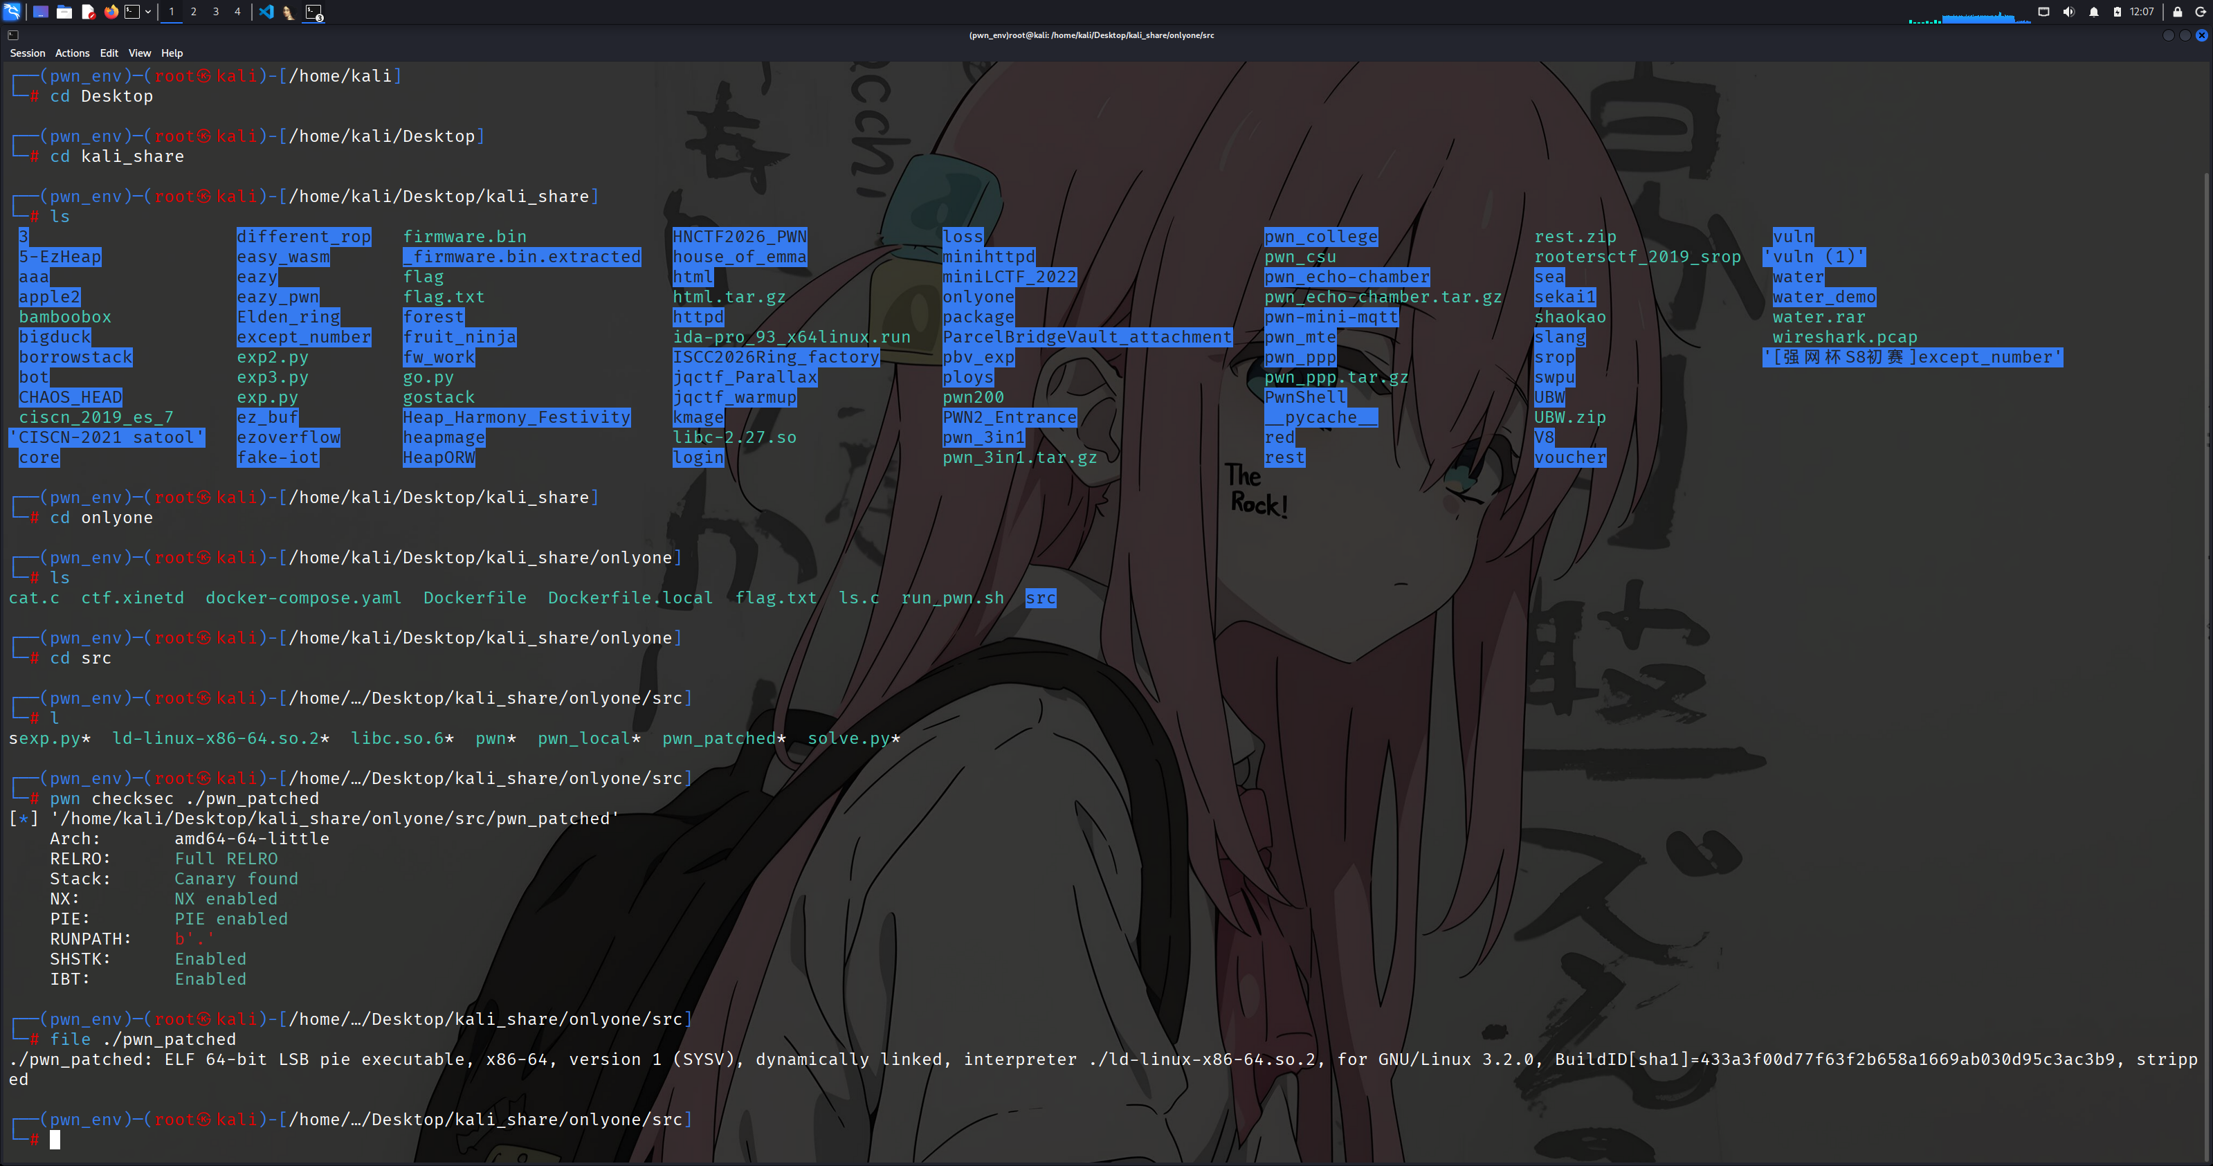Click the 'file ./pwn_patched' command line

143,1039
